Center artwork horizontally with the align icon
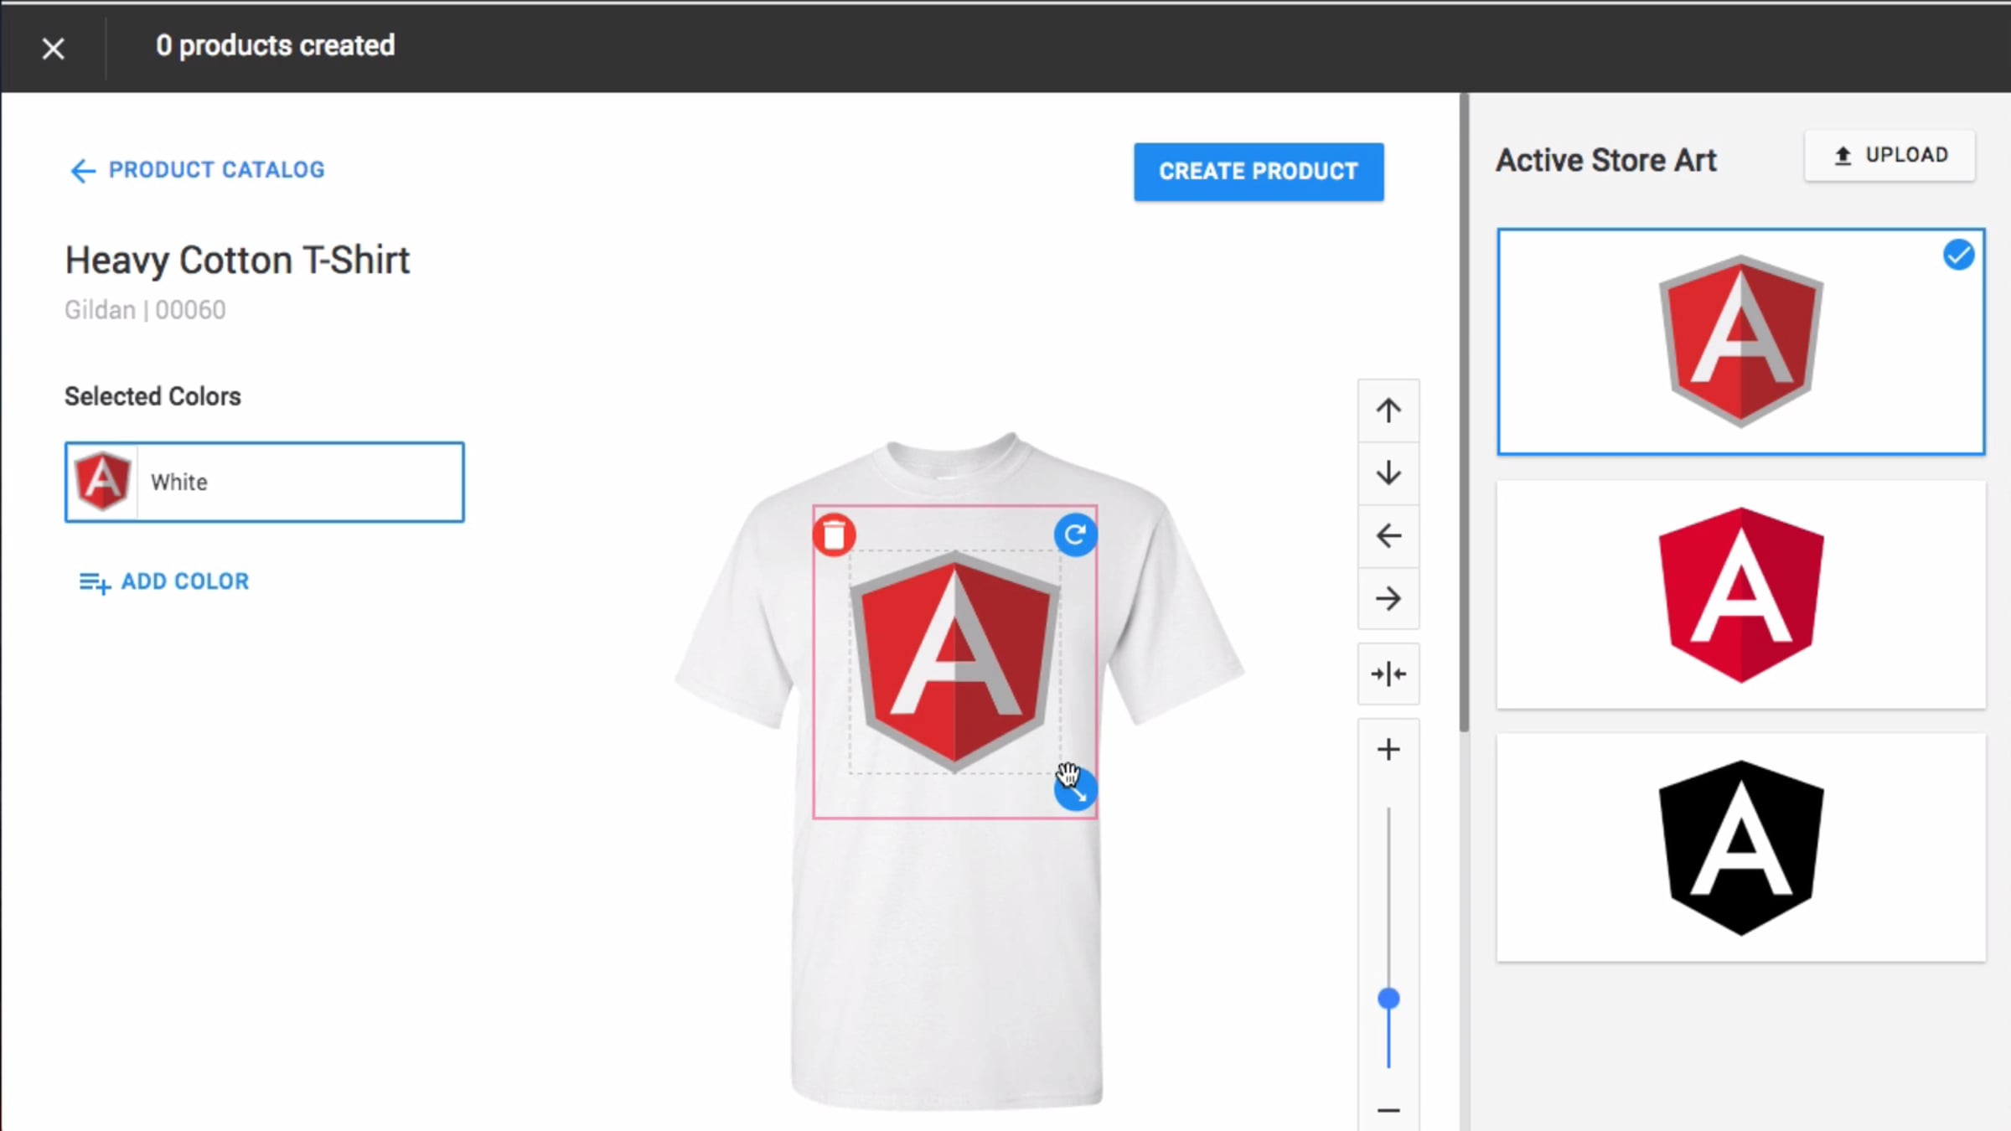Viewport: 2011px width, 1131px height. [1388, 674]
